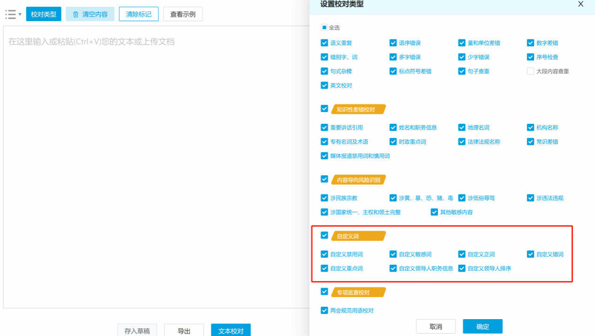Uncheck 涉低俗辱骂 checkbox
595x336 pixels.
tap(462, 198)
